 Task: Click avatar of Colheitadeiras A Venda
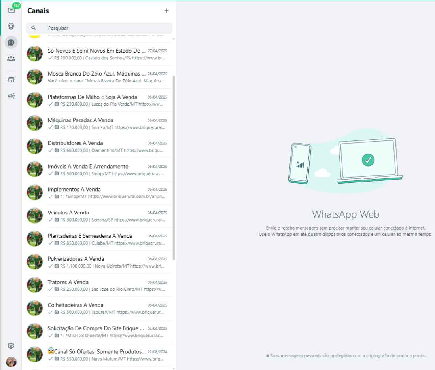pos(35,308)
